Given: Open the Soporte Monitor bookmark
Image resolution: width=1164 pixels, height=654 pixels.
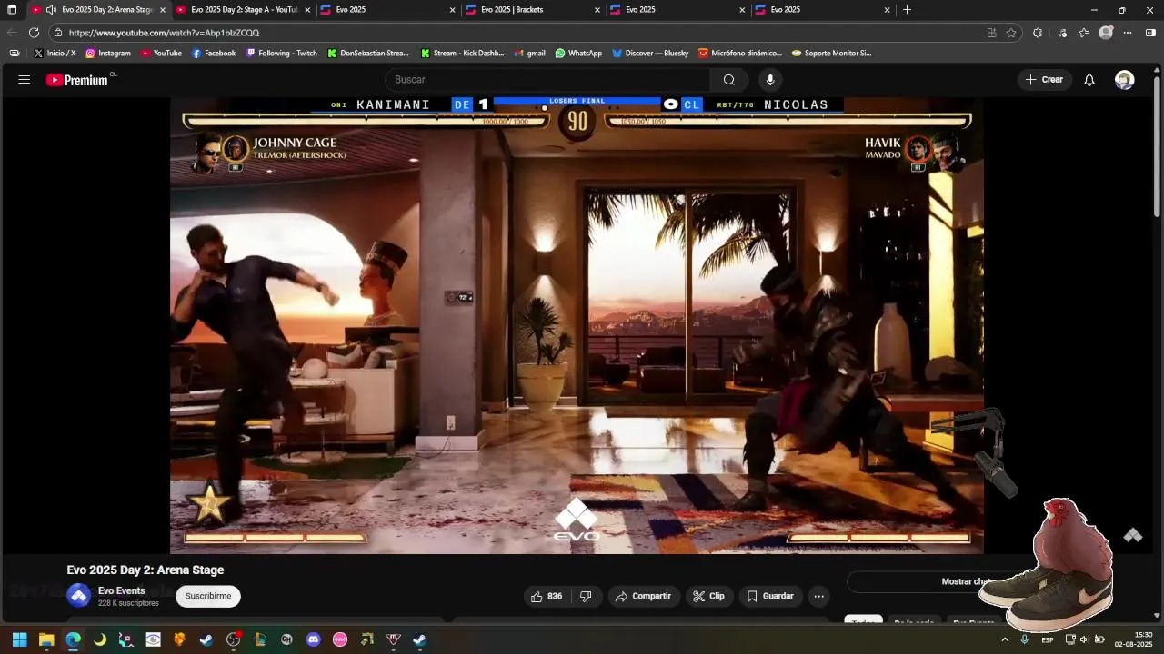Looking at the screenshot, I should coord(832,54).
